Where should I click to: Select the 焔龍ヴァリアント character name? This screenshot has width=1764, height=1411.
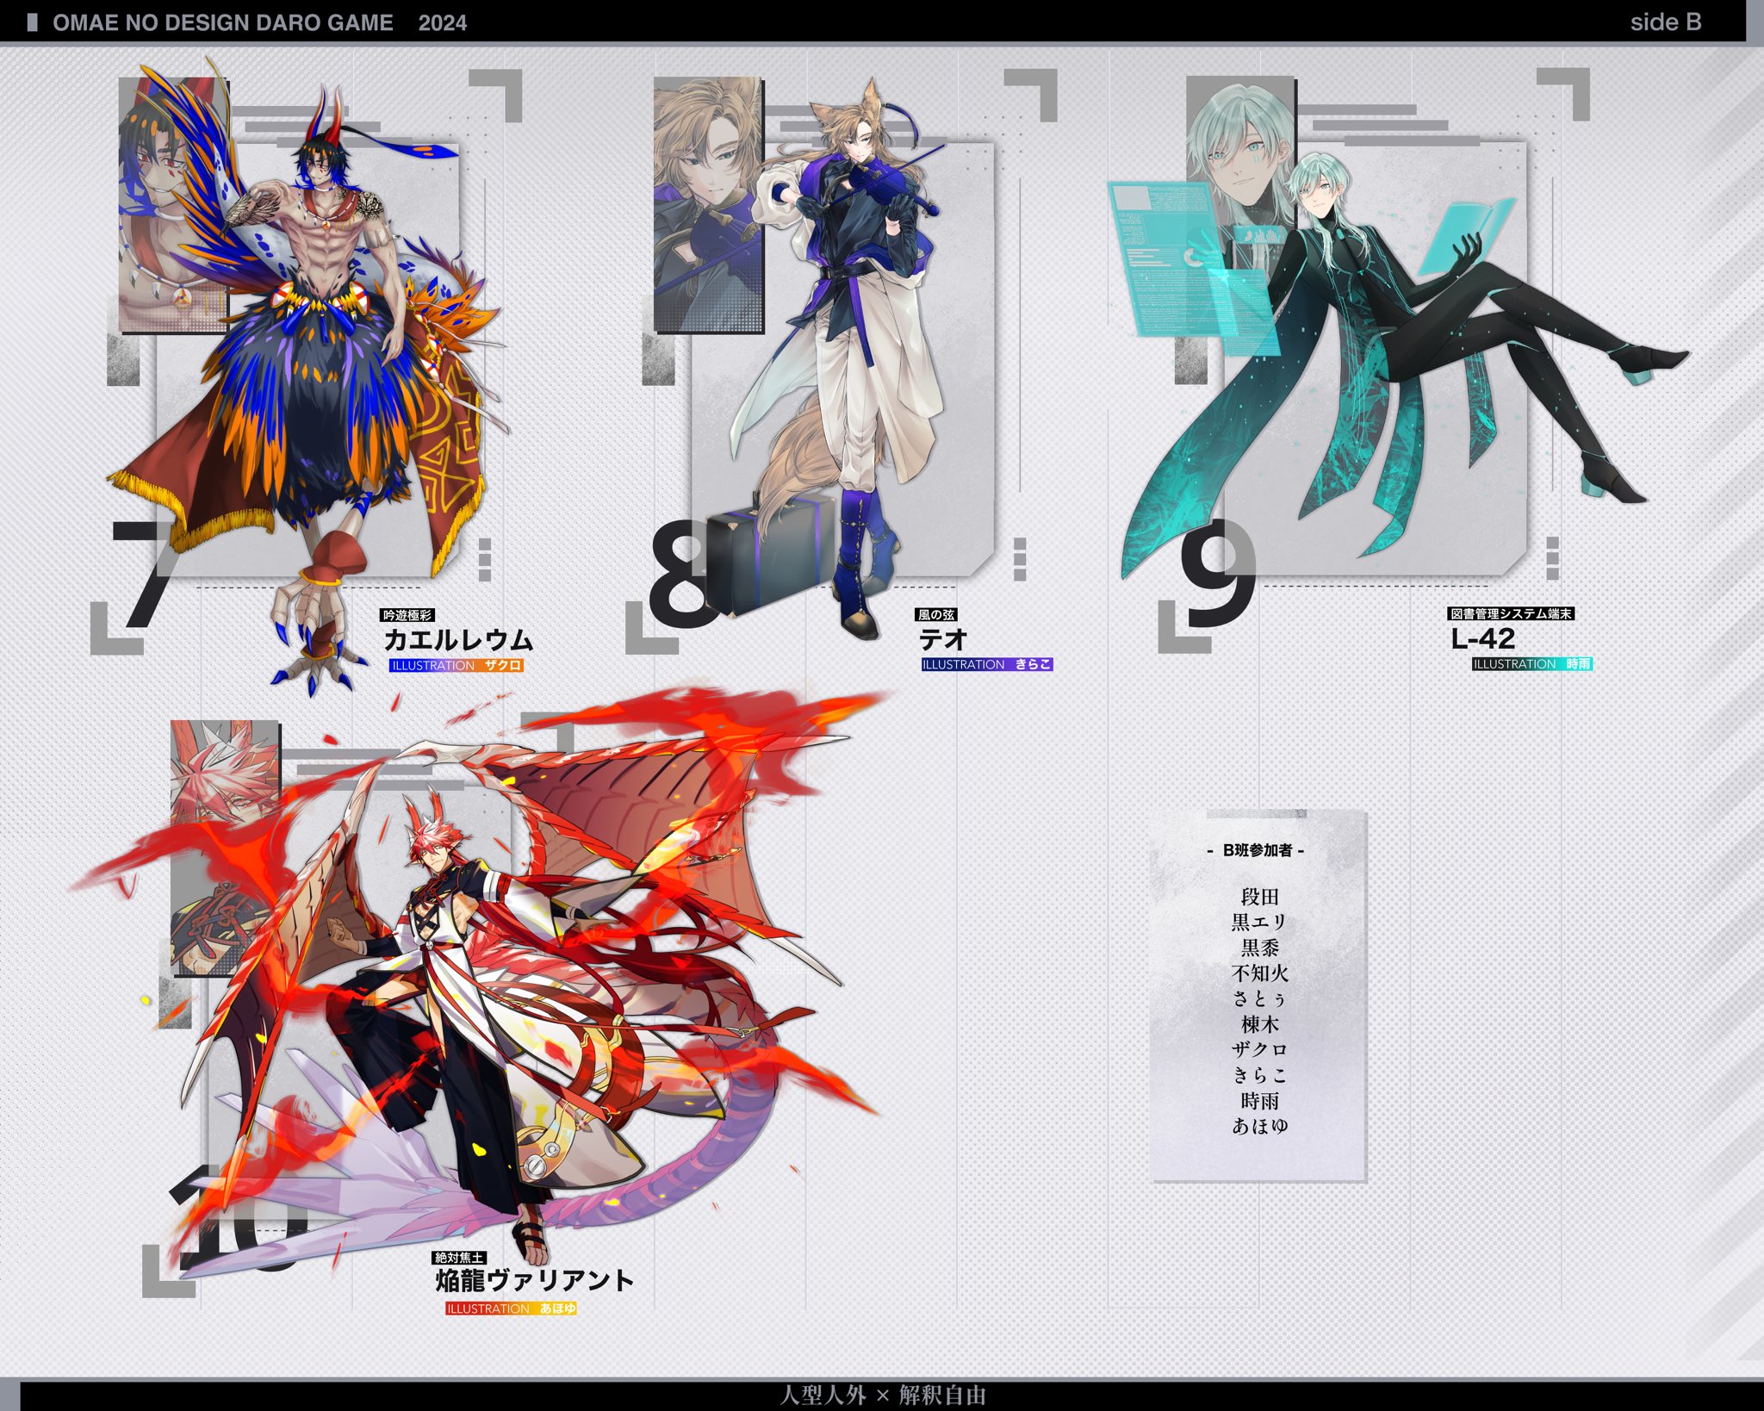pos(534,1281)
